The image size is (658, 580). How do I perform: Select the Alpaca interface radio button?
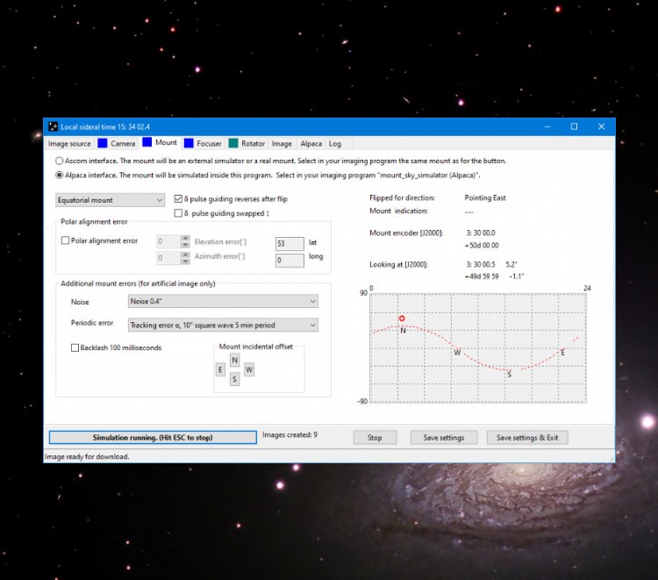pos(59,175)
